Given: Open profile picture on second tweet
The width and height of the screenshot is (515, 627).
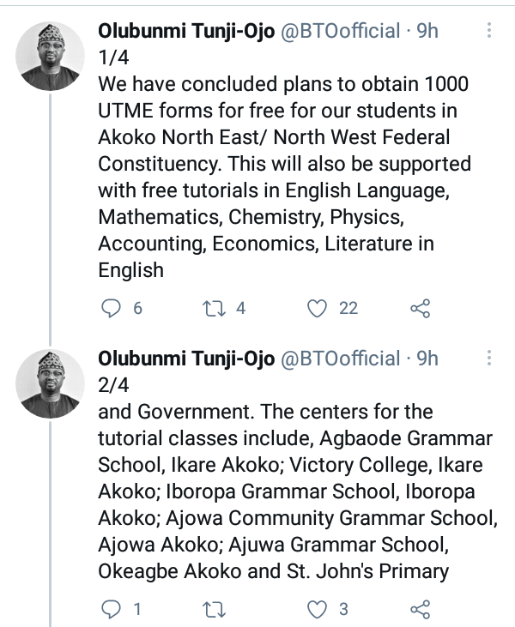Looking at the screenshot, I should pos(50,383).
